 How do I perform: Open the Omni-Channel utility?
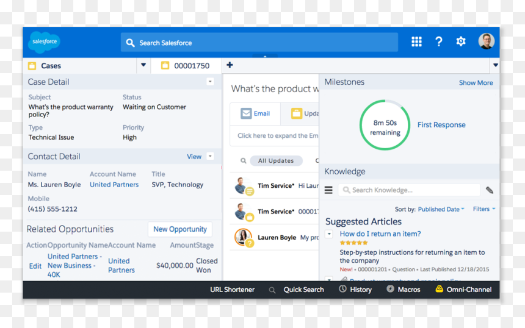[469, 290]
